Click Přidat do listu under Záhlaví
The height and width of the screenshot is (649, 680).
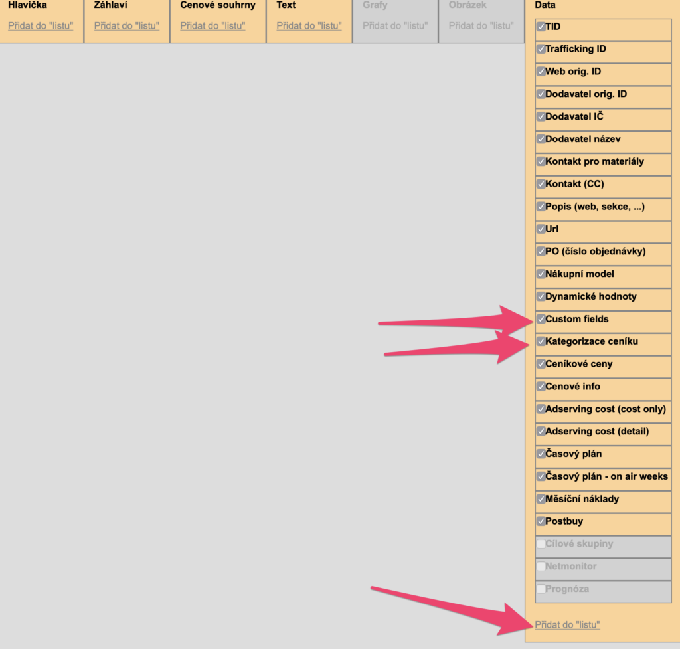[x=127, y=26]
